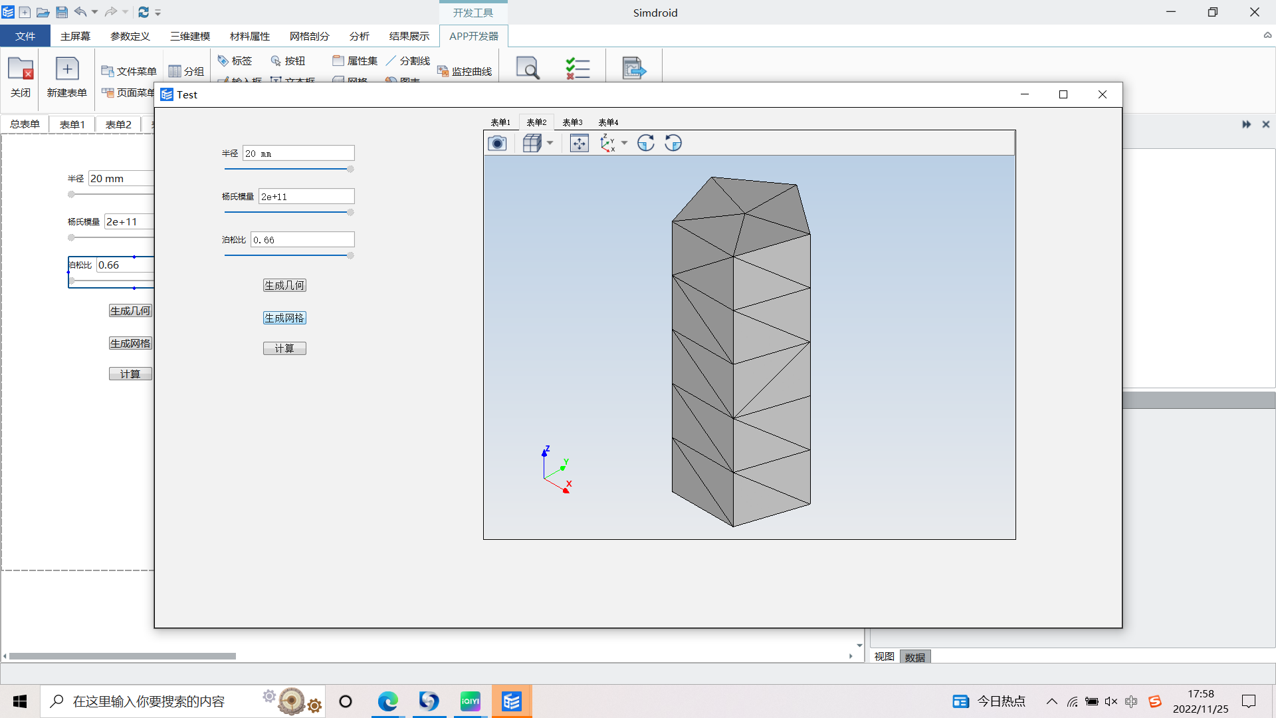Click the rotate counterclockwise view icon
1276x718 pixels.
coord(673,143)
